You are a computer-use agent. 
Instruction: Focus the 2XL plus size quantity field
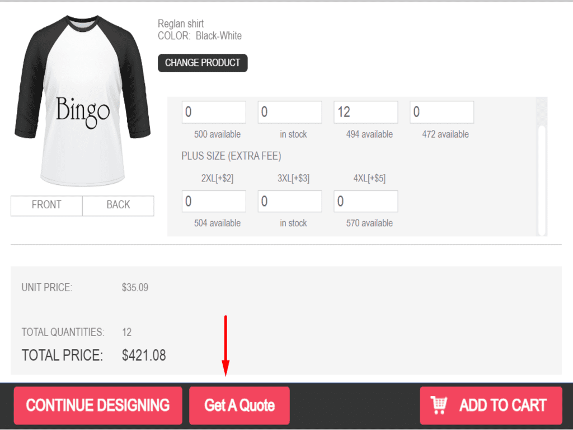click(x=214, y=201)
